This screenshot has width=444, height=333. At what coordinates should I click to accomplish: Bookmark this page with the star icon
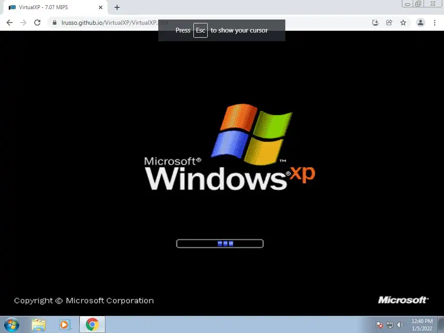(x=403, y=23)
